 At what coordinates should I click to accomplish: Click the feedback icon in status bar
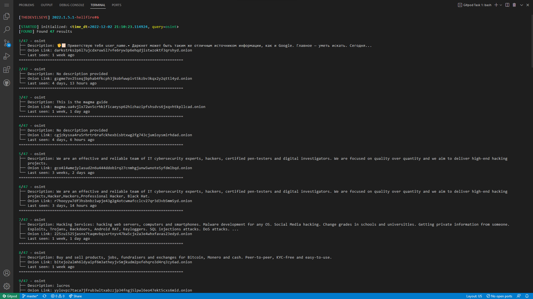pos(519,296)
